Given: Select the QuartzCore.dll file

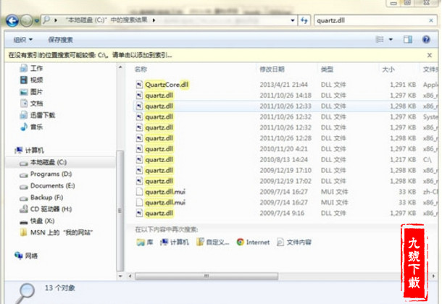Looking at the screenshot, I should coord(167,85).
